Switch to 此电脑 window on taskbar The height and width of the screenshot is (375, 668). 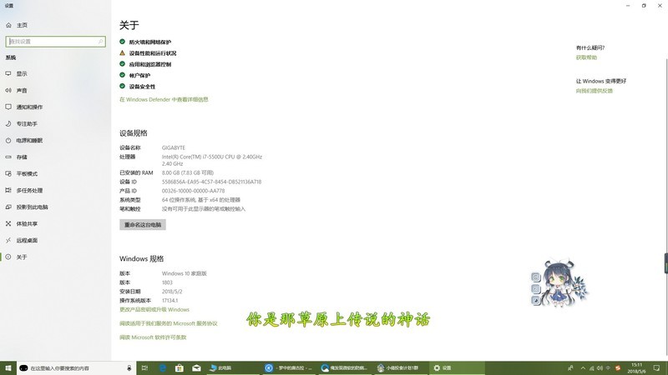(232, 367)
